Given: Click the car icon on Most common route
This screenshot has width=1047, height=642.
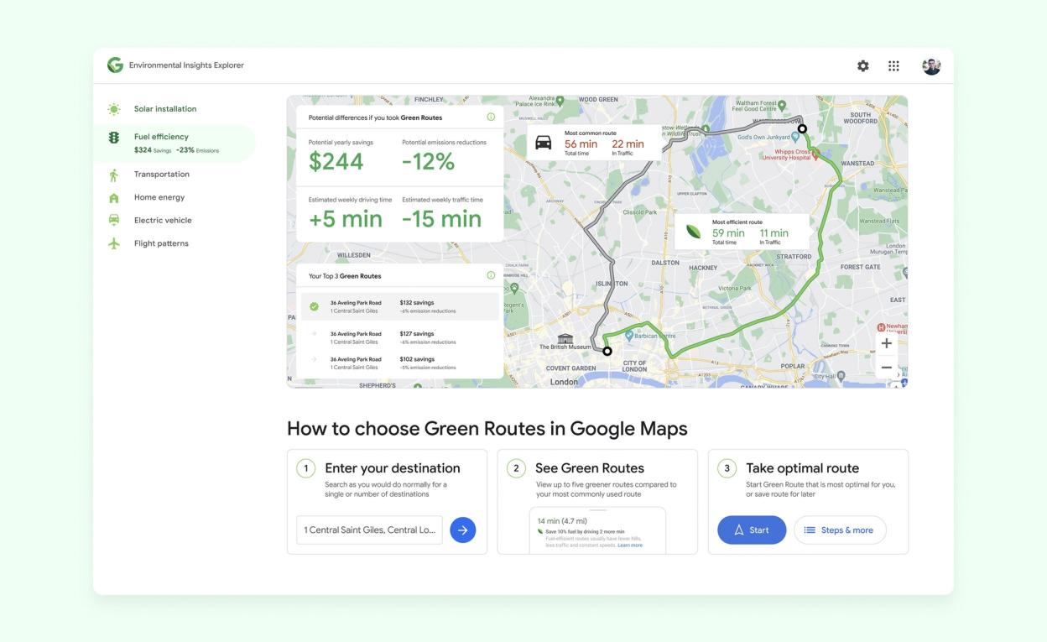Looking at the screenshot, I should (544, 143).
